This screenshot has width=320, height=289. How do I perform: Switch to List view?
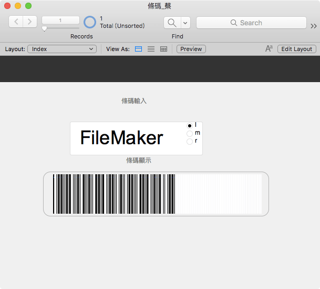click(x=151, y=49)
